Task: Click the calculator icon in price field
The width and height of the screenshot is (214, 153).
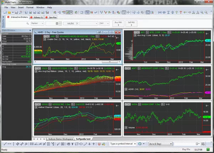Action: pyautogui.click(x=57, y=23)
